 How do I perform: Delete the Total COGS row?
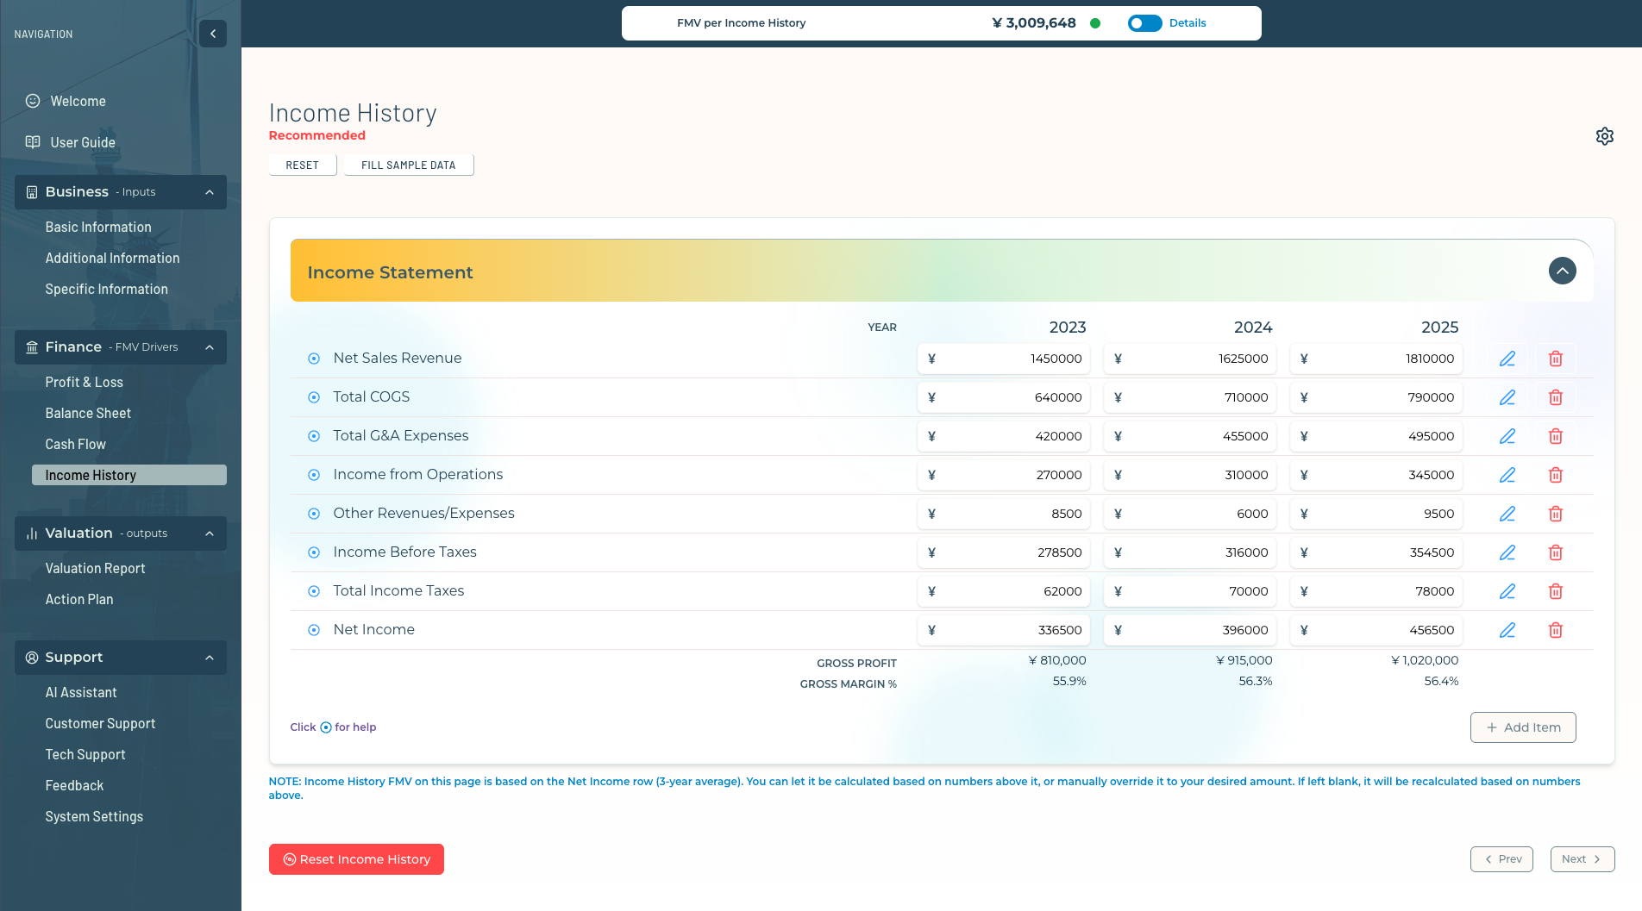[1555, 397]
